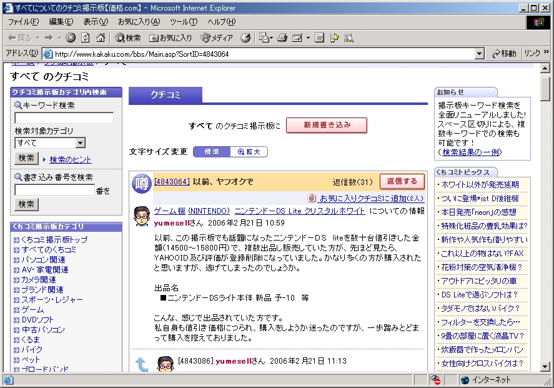Viewport: 554px width, 388px height.
Task: Click the Windows flag throbber icon
Action: tap(538, 23)
